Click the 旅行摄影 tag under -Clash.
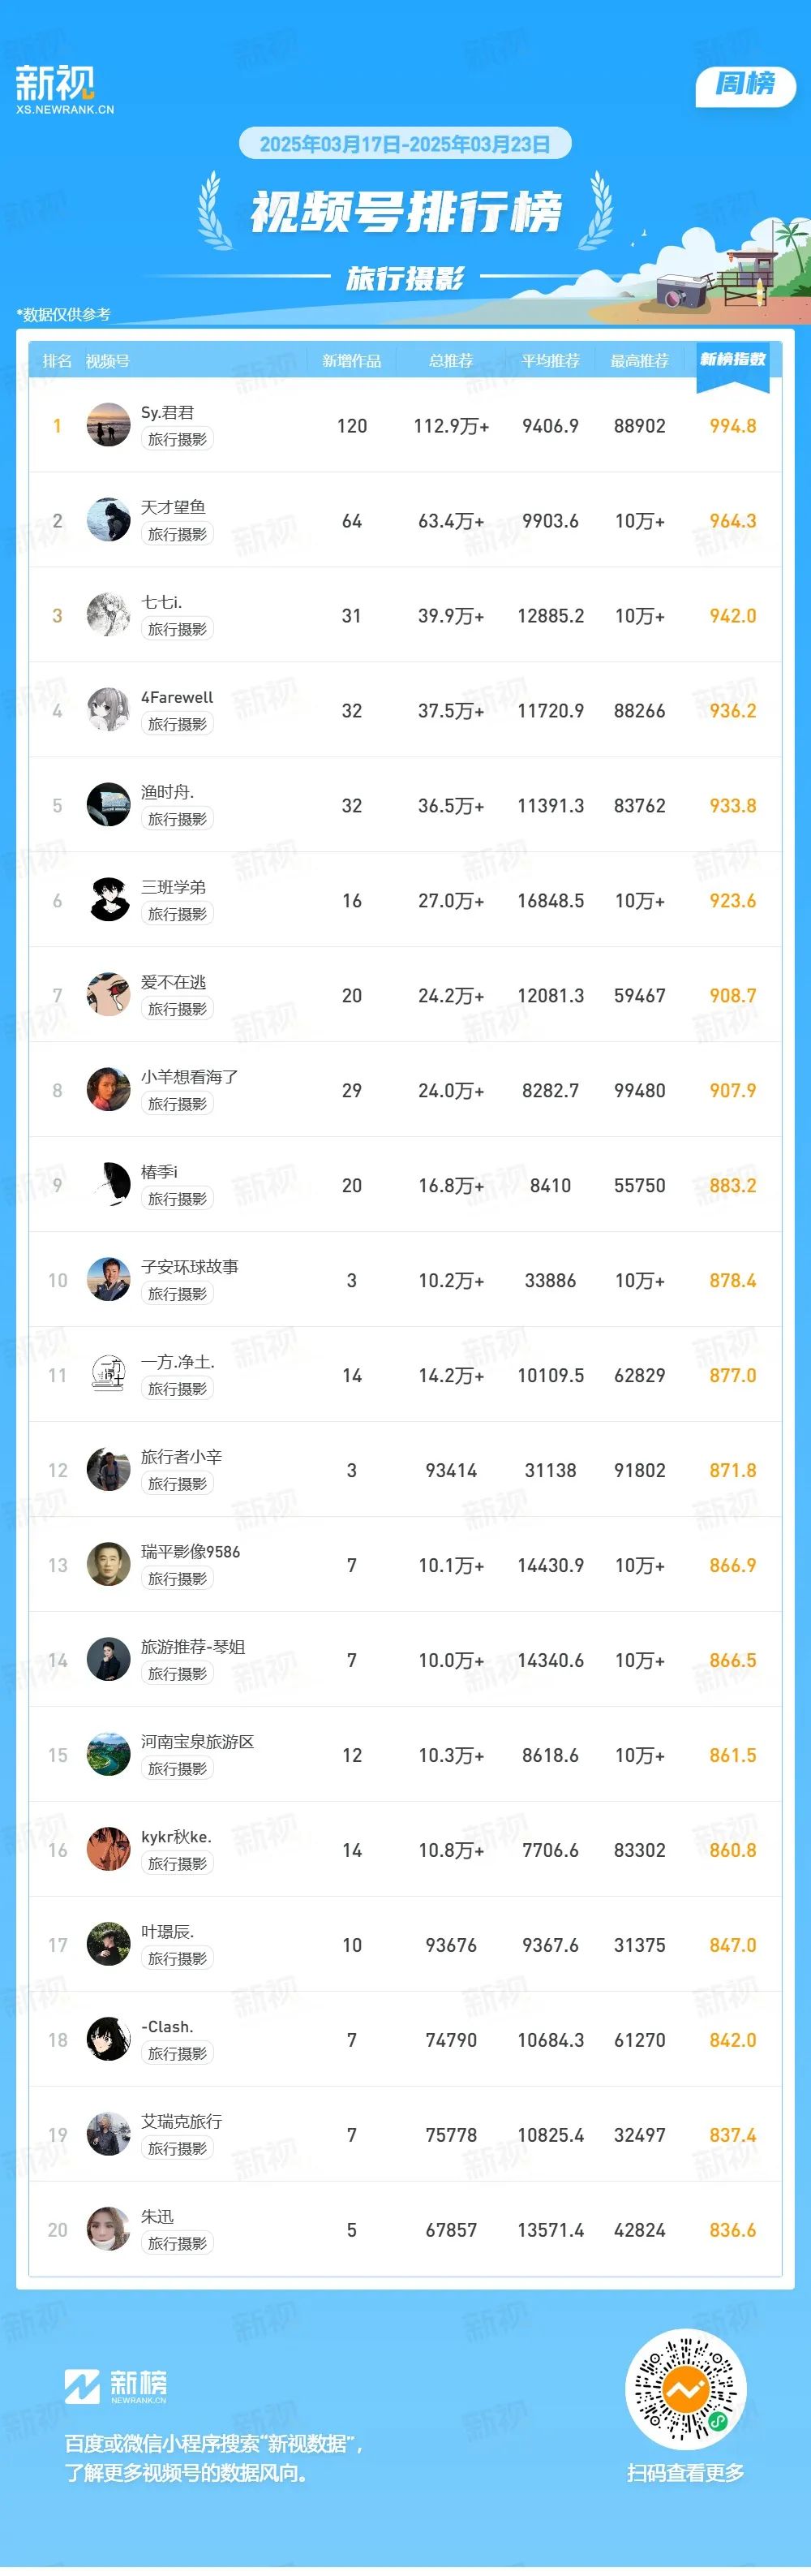Image resolution: width=811 pixels, height=2576 pixels. coord(177,2054)
